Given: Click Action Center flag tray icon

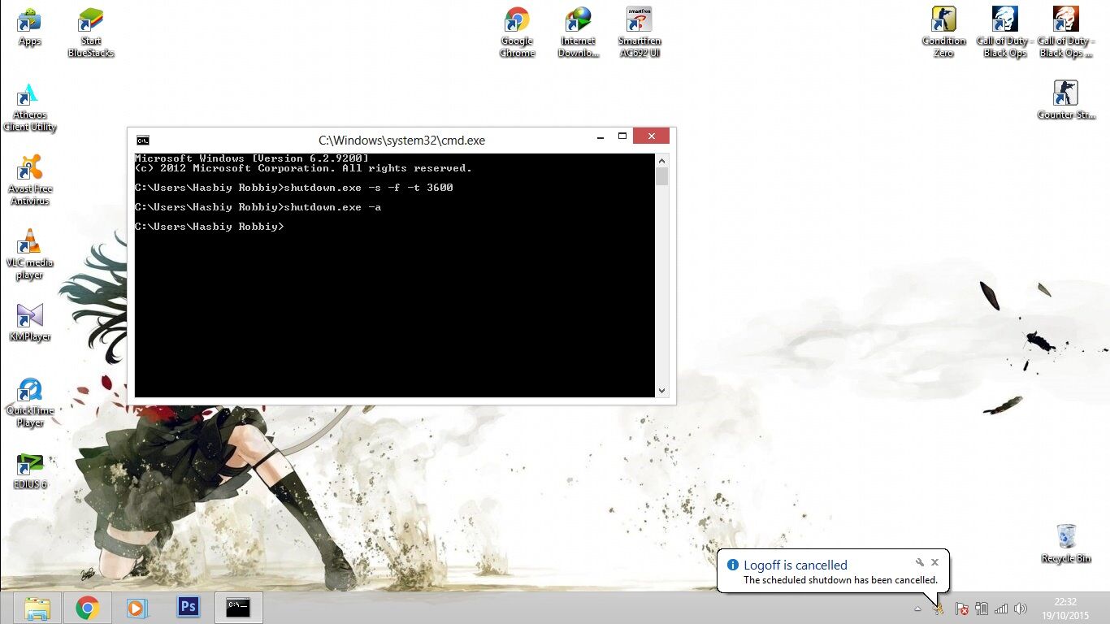Looking at the screenshot, I should [x=960, y=609].
